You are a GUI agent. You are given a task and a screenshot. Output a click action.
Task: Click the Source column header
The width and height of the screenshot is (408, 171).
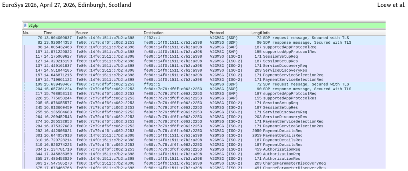[109, 33]
